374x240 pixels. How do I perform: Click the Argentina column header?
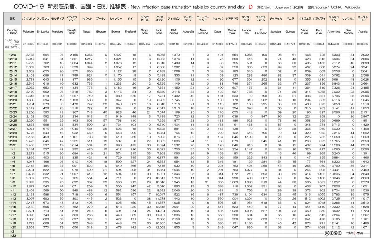334,32
